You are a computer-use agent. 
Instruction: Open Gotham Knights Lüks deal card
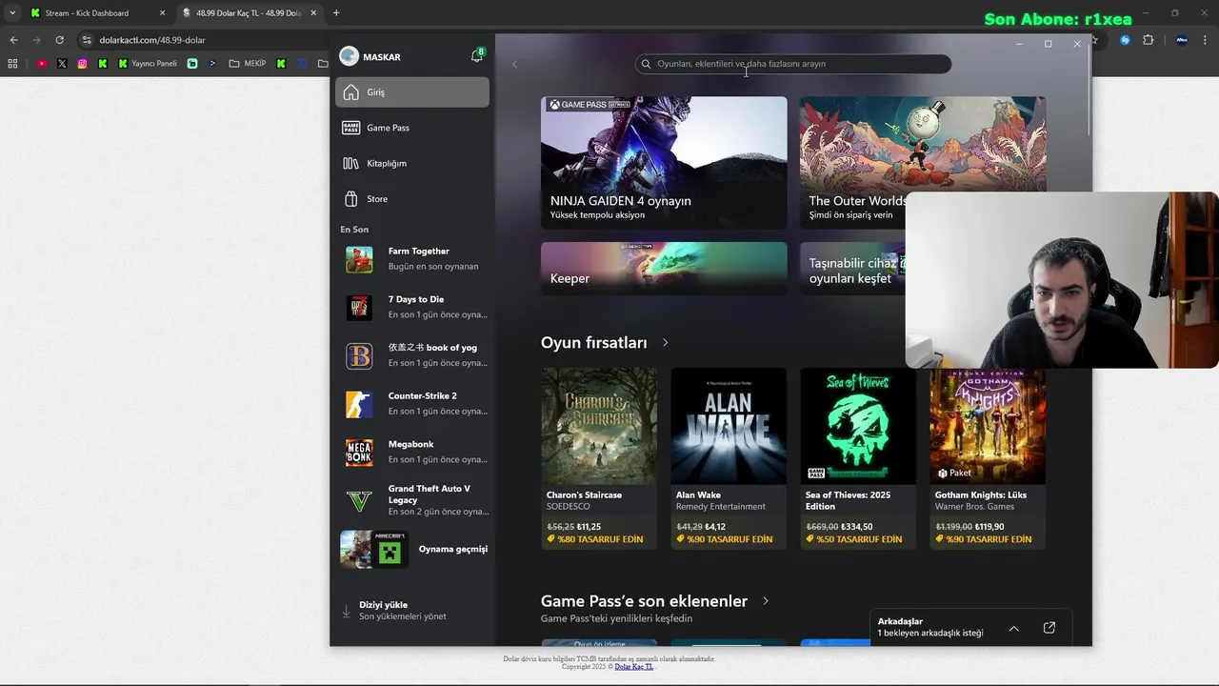[x=988, y=458]
